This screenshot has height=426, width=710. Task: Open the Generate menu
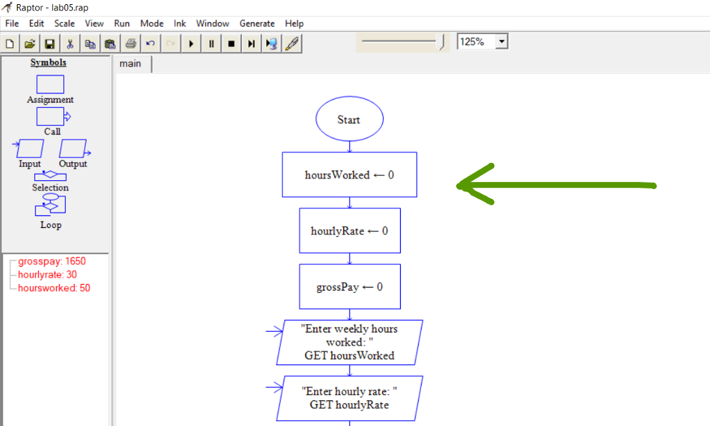click(x=257, y=23)
